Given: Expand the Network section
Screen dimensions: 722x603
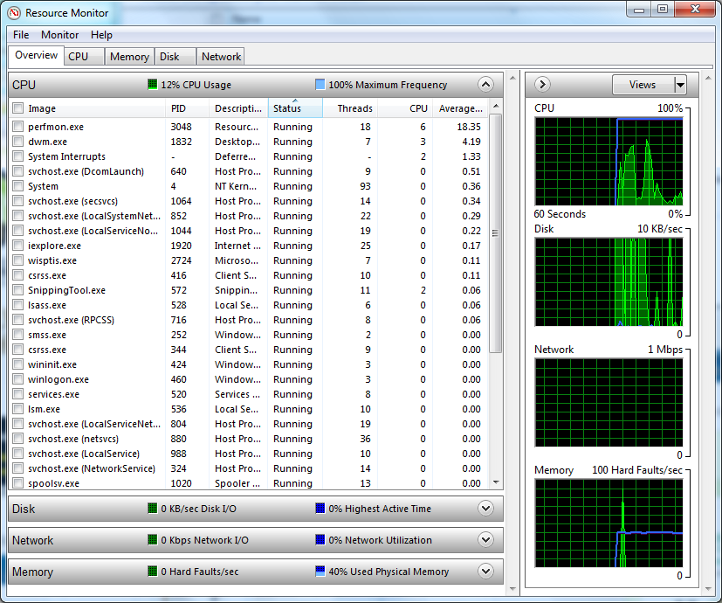Looking at the screenshot, I should coord(485,540).
